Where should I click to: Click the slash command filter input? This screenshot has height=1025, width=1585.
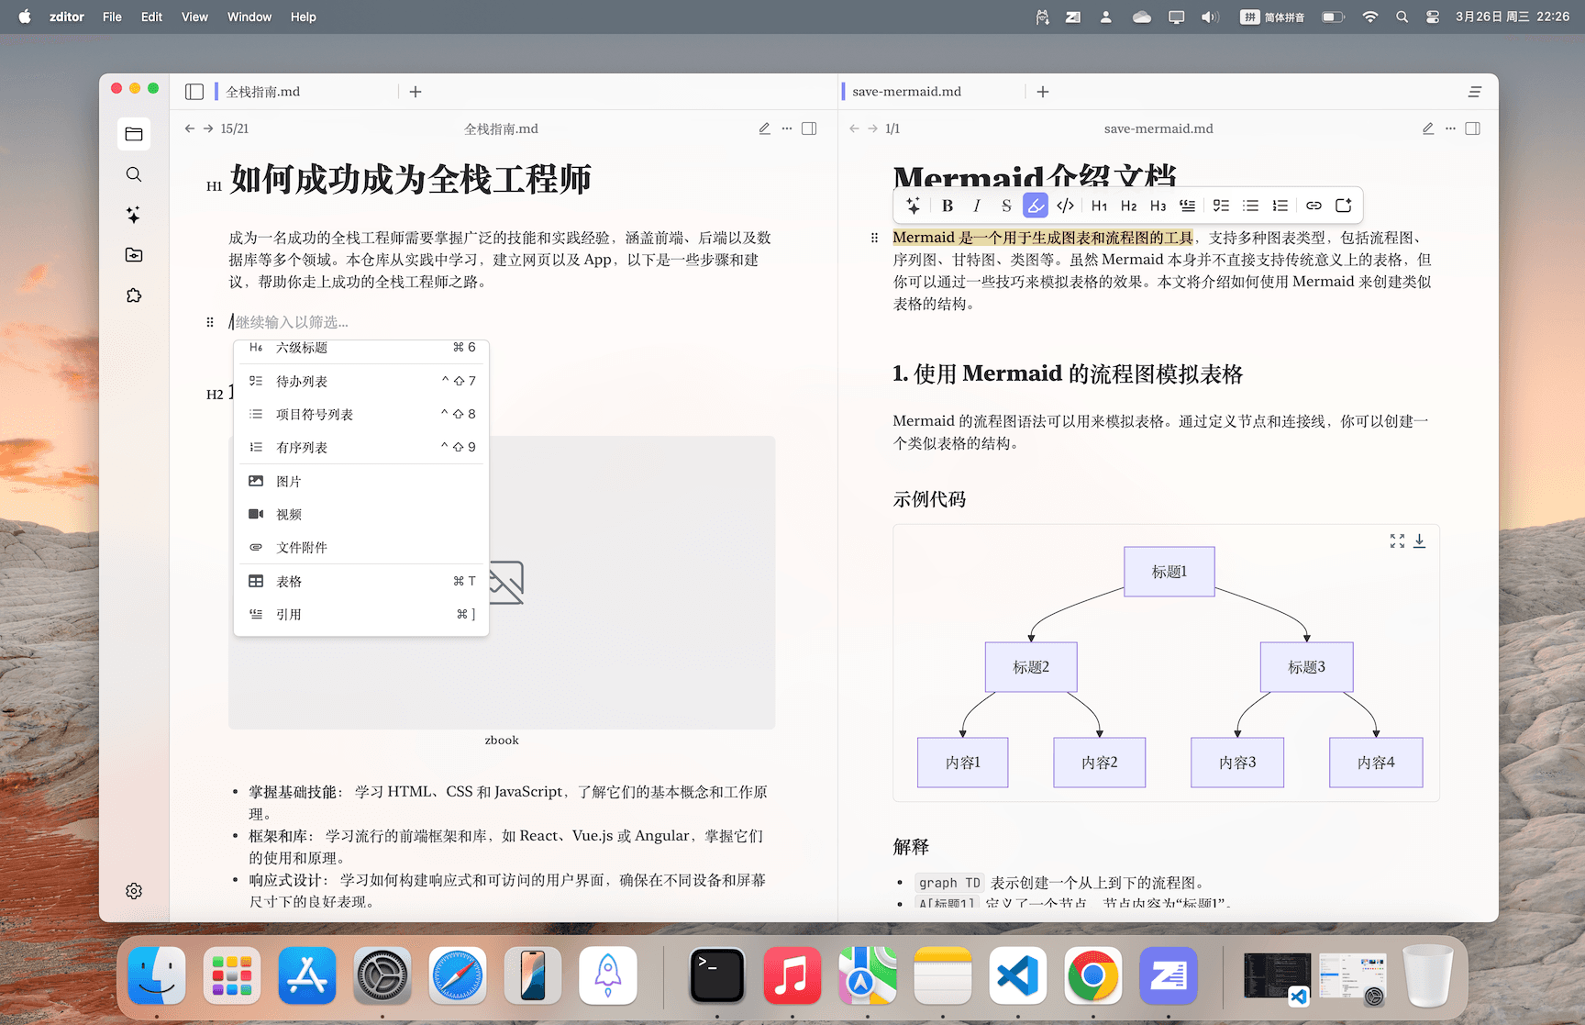pyautogui.click(x=501, y=322)
